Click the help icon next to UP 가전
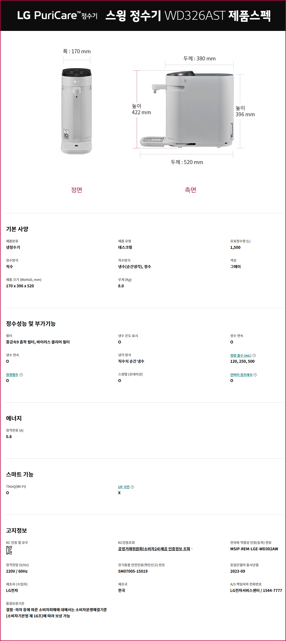This screenshot has height=641, width=286. coord(132,487)
